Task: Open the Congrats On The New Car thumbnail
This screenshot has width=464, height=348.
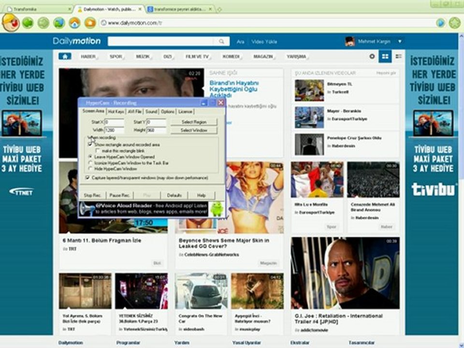Action: pos(201,291)
